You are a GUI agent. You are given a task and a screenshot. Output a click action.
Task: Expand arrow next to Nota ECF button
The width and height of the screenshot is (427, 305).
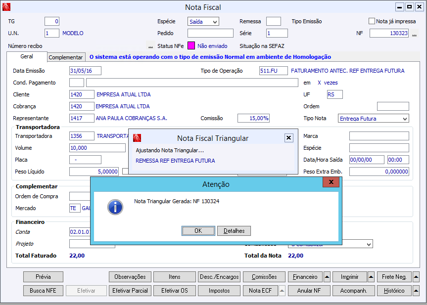tap(282, 291)
